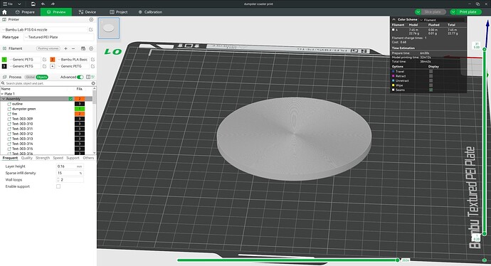Screen dimensions: 491x266
Task: Click the redo arrow icon
Action: pyautogui.click(x=53, y=4)
